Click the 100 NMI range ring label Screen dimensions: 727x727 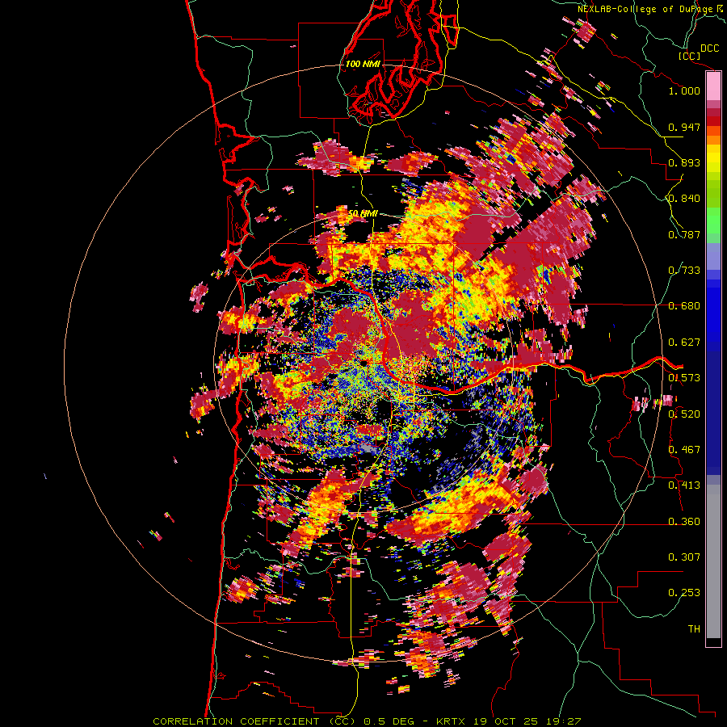click(x=363, y=64)
